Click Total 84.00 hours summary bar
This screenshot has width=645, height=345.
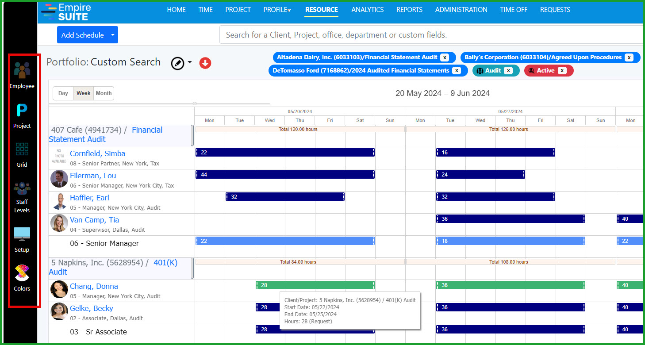click(300, 262)
